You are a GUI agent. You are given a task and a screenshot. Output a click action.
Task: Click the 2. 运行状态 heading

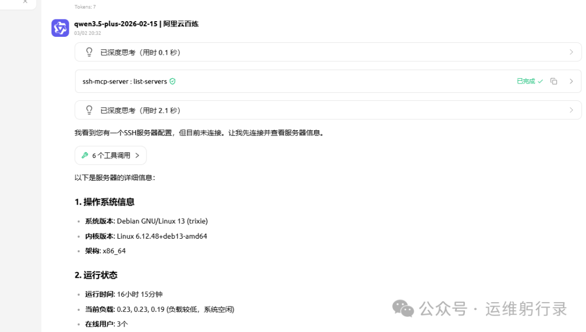(96, 275)
